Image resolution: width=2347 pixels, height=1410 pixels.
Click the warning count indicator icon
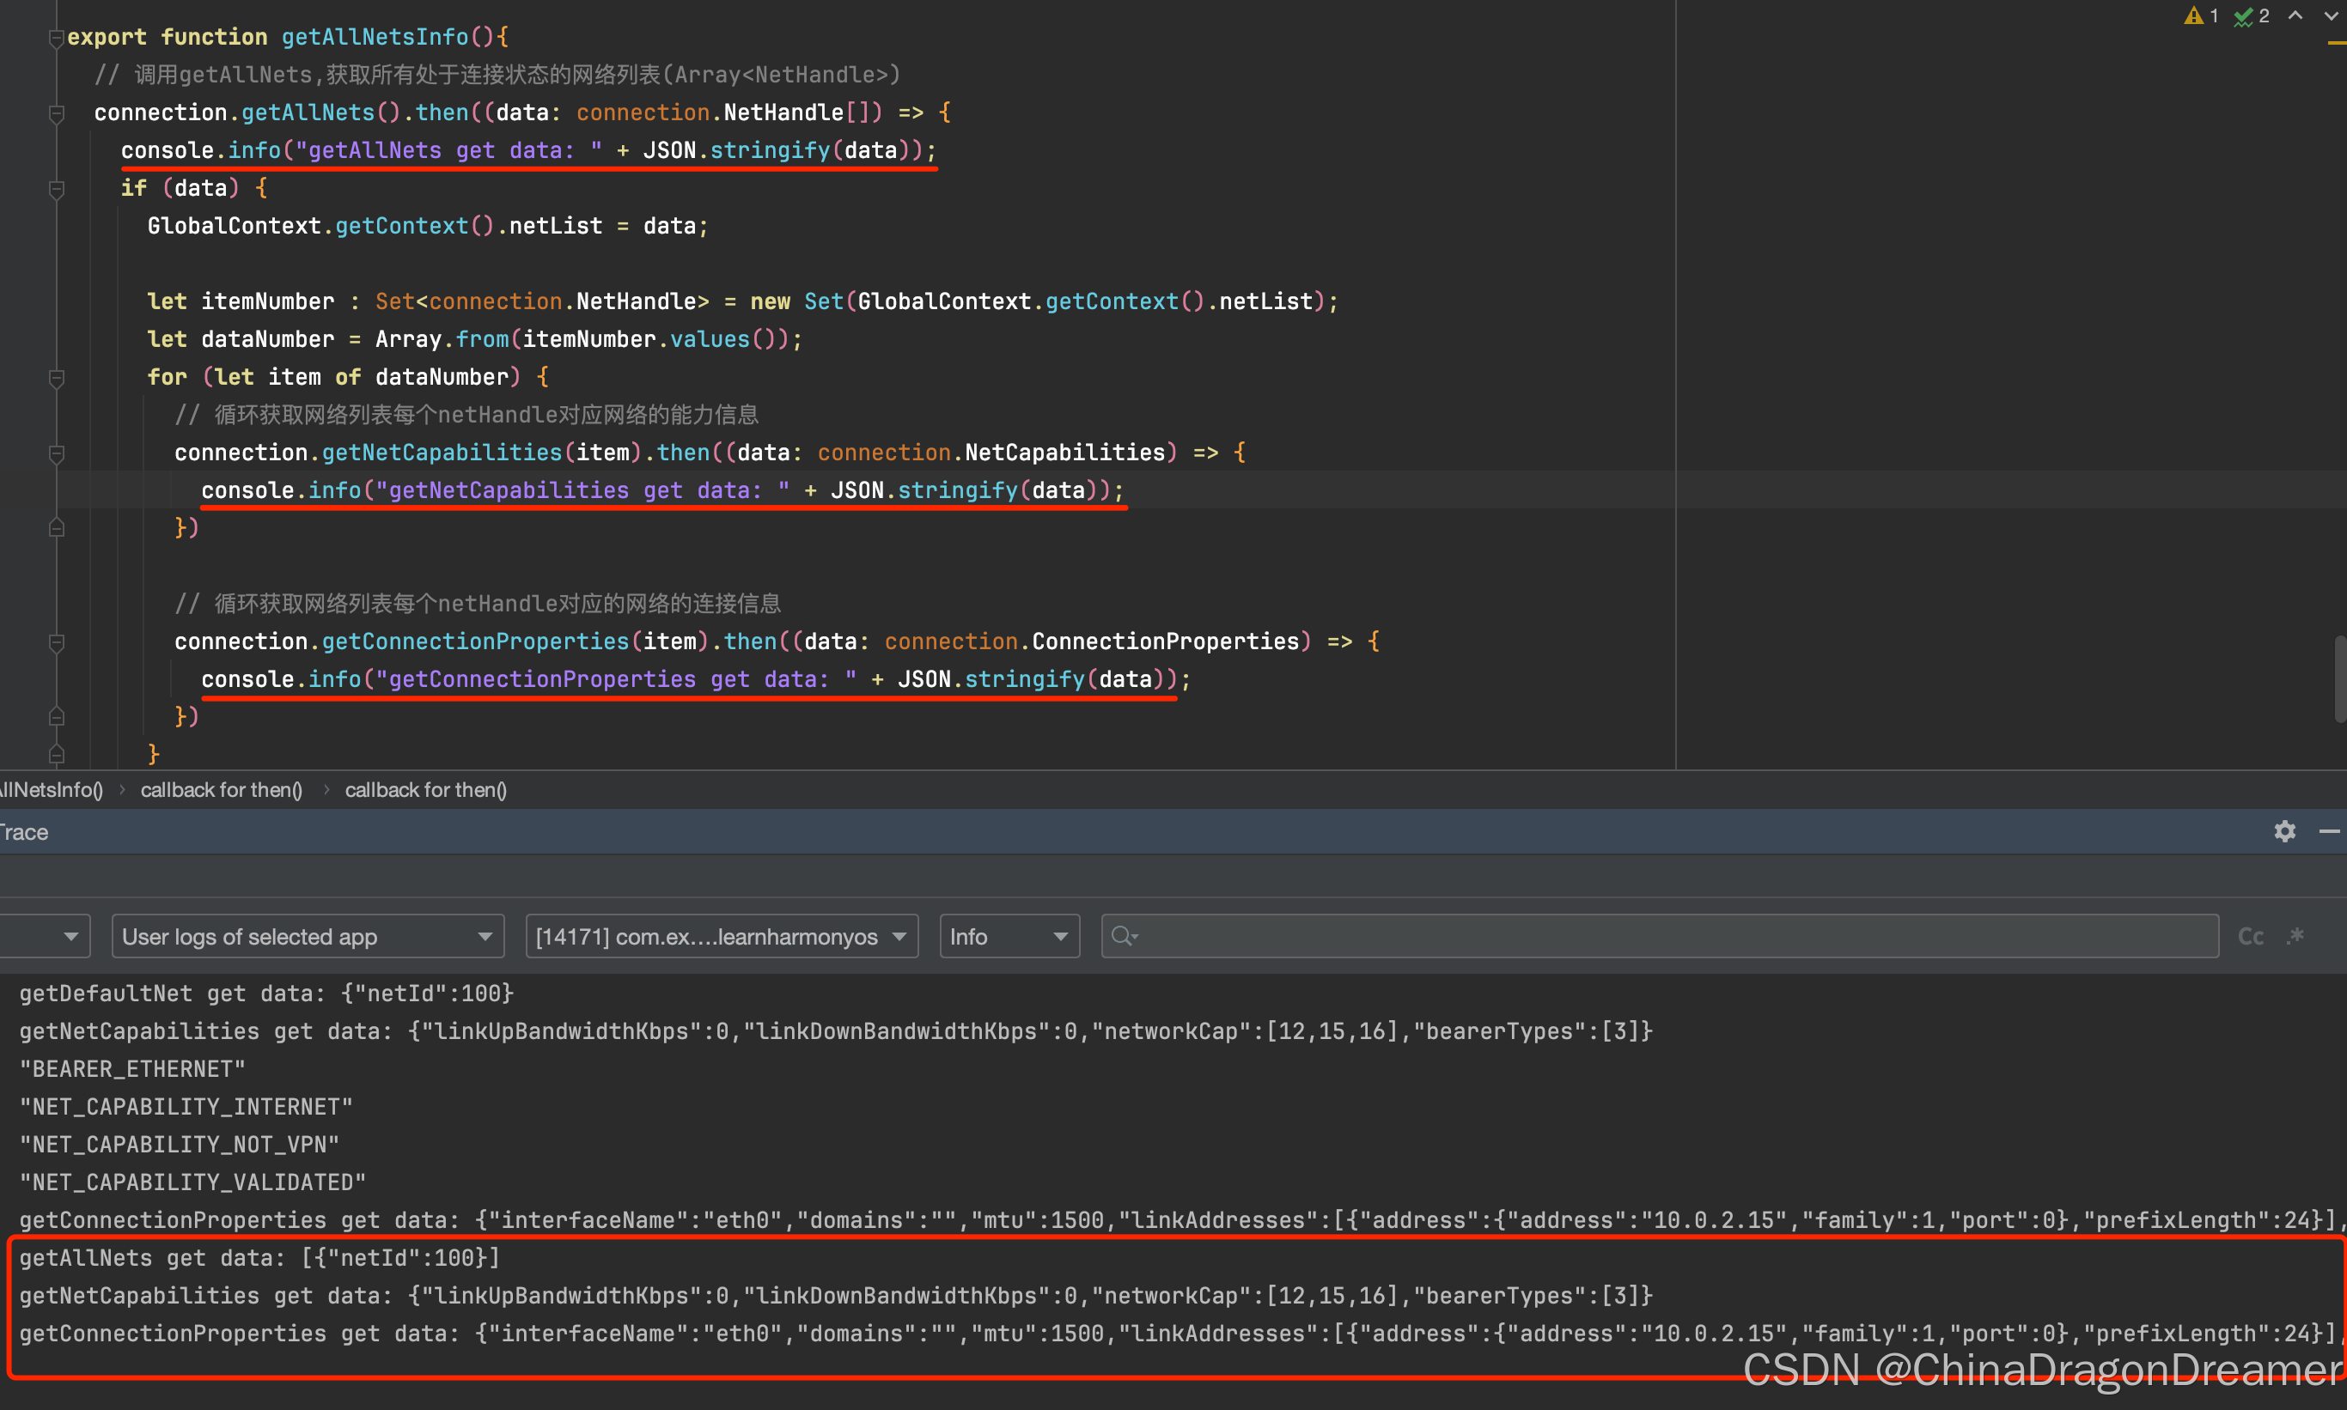2193,16
